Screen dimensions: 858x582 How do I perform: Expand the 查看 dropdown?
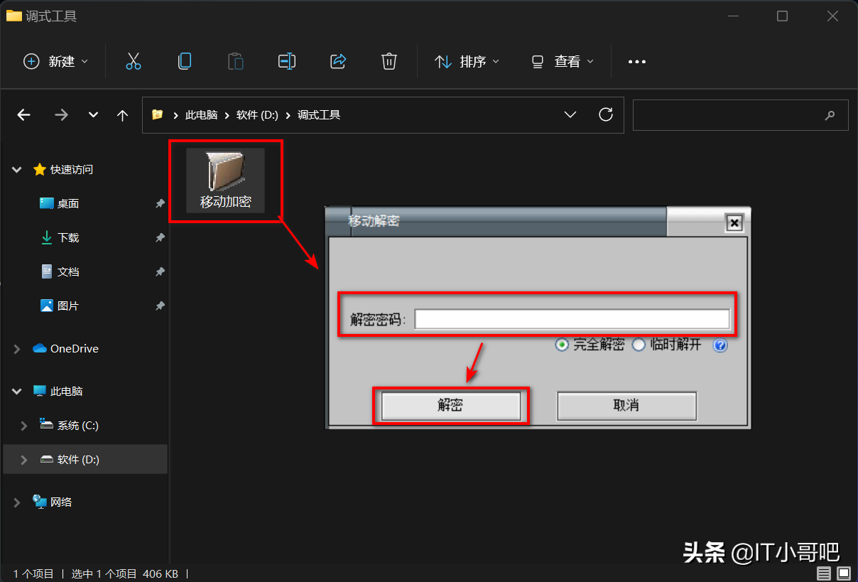click(x=563, y=61)
